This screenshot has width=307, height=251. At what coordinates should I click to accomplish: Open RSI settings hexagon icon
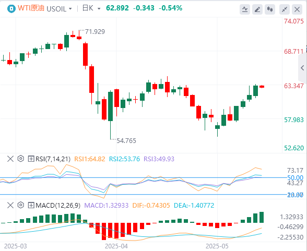pos(20,159)
